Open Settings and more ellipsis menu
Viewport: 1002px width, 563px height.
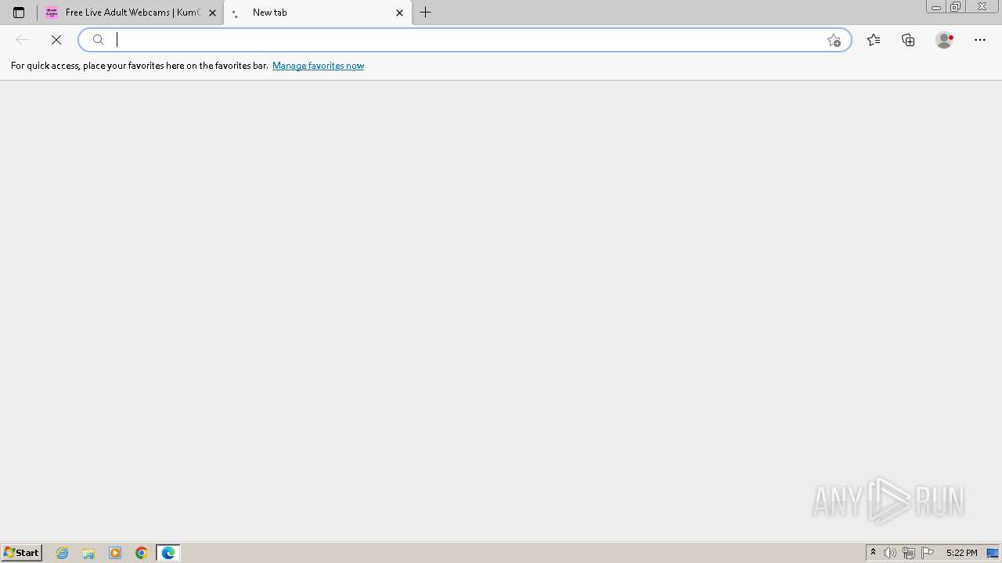pyautogui.click(x=980, y=40)
